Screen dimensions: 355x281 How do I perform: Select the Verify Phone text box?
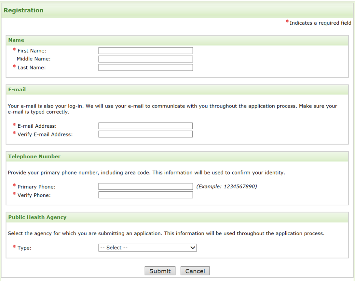tap(145, 195)
